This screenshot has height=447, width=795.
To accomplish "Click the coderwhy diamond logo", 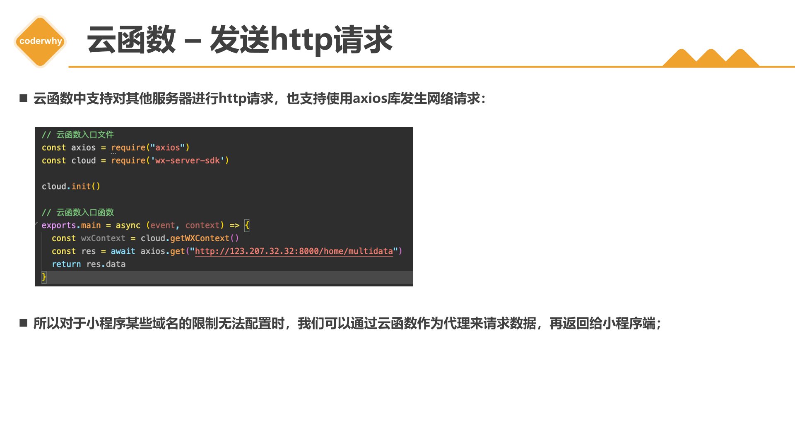I will (40, 41).
